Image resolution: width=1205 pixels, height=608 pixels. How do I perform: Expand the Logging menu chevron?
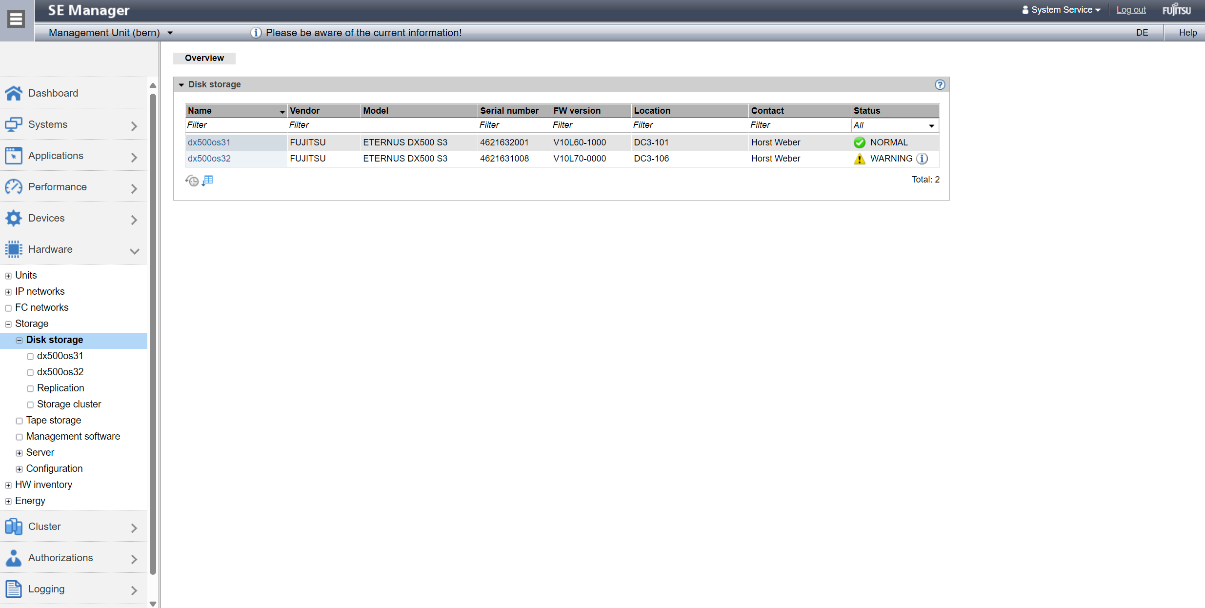point(134,590)
